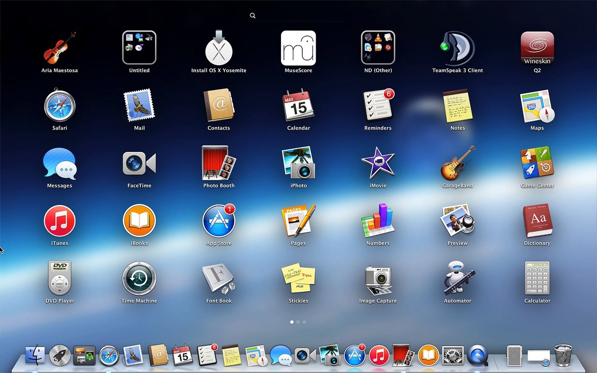Open Notes in the Launchpad grid

[x=458, y=106]
